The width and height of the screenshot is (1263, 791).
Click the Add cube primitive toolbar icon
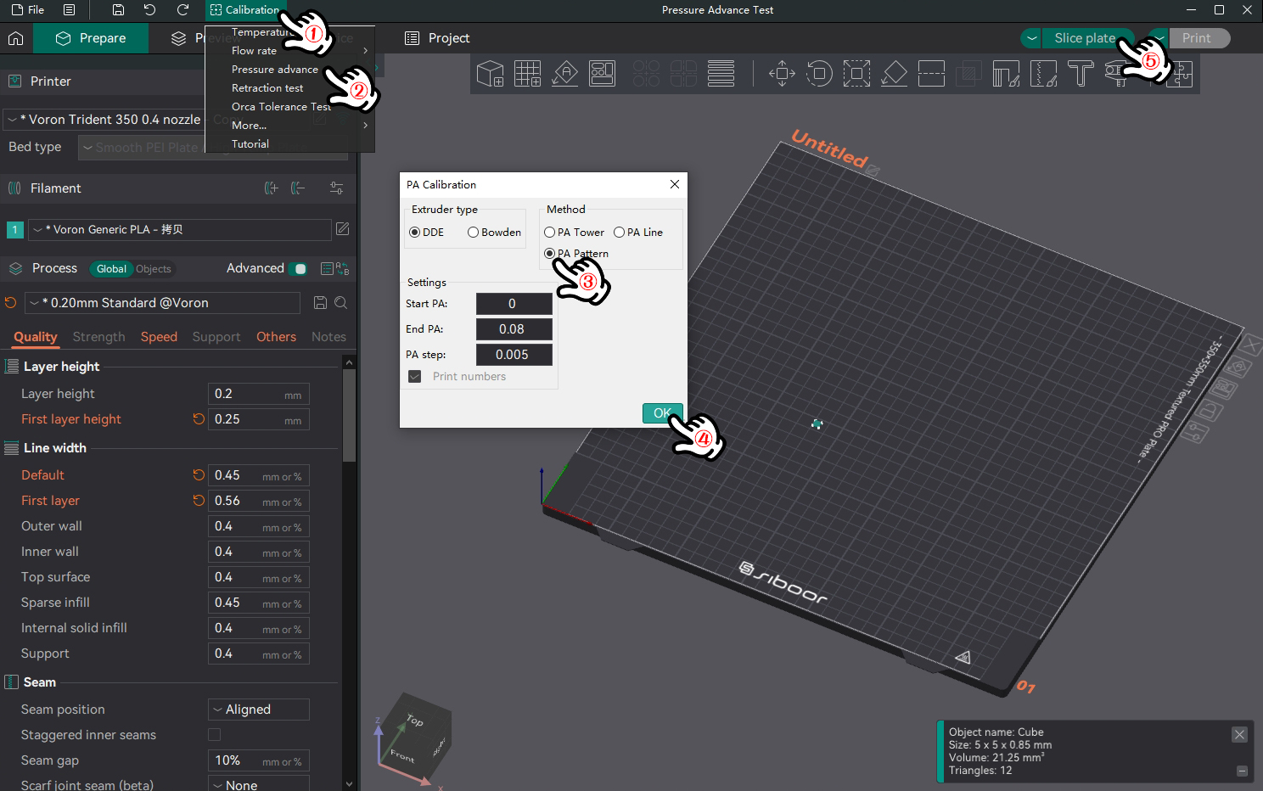point(490,74)
